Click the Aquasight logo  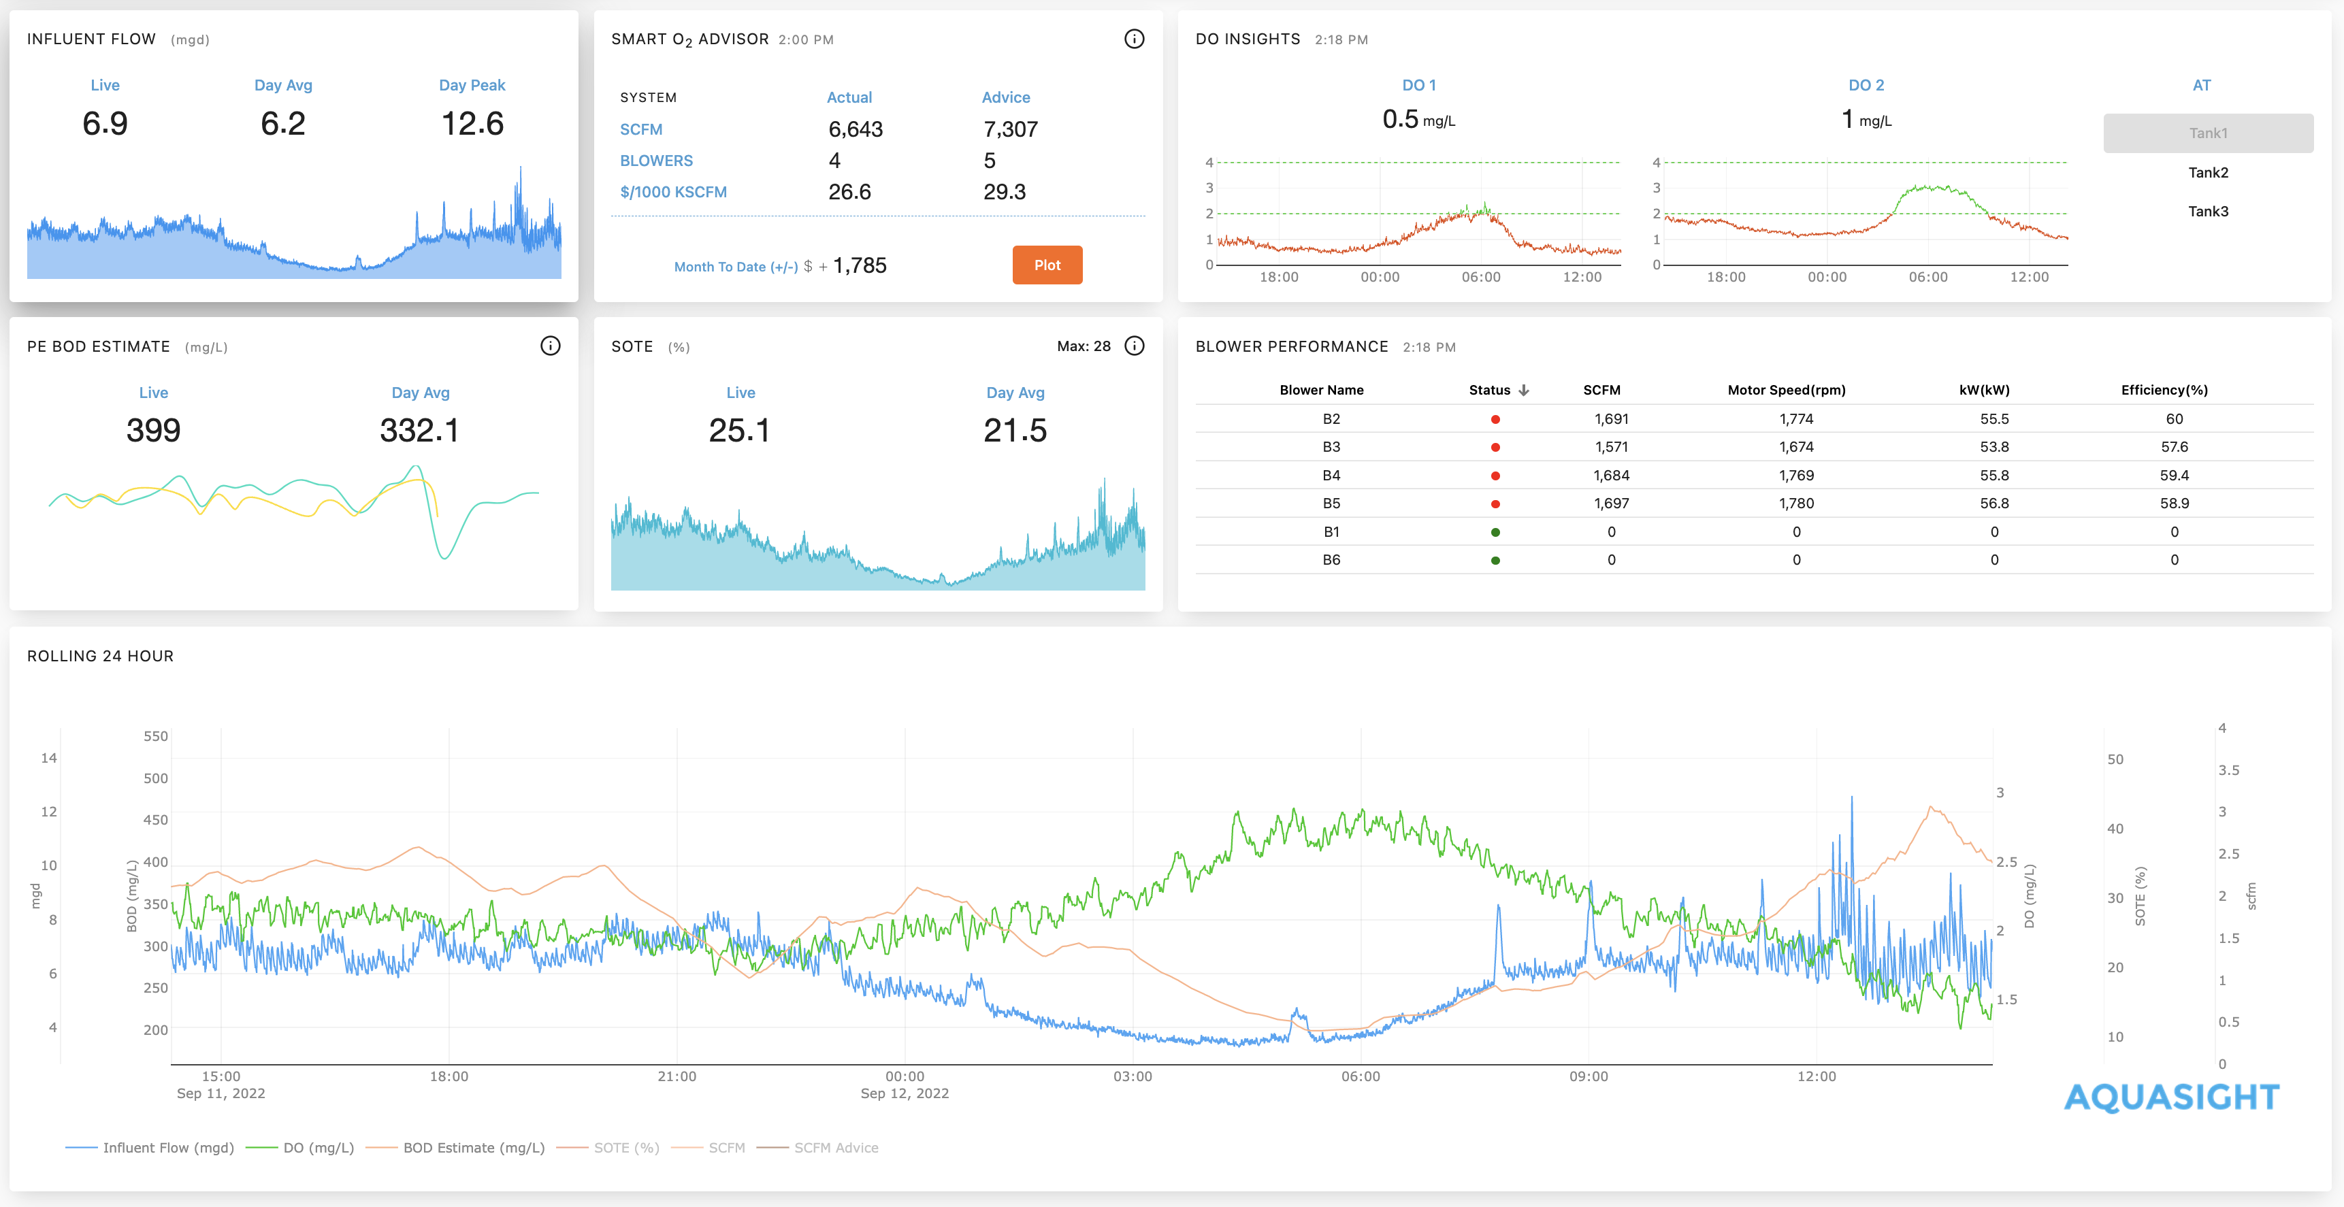[x=2171, y=1097]
